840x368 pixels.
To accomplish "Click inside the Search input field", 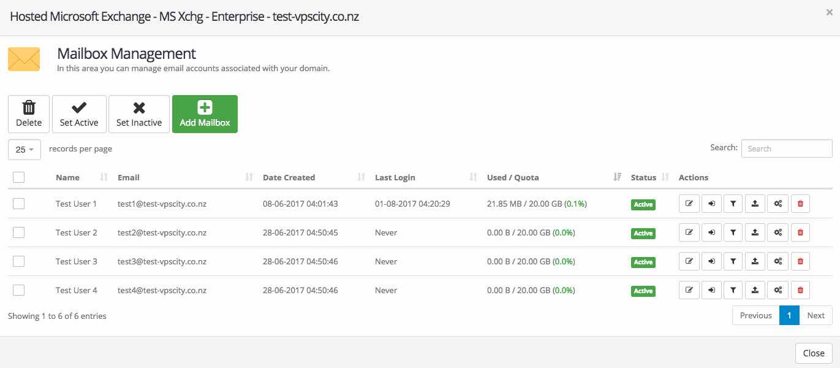I will [x=786, y=148].
